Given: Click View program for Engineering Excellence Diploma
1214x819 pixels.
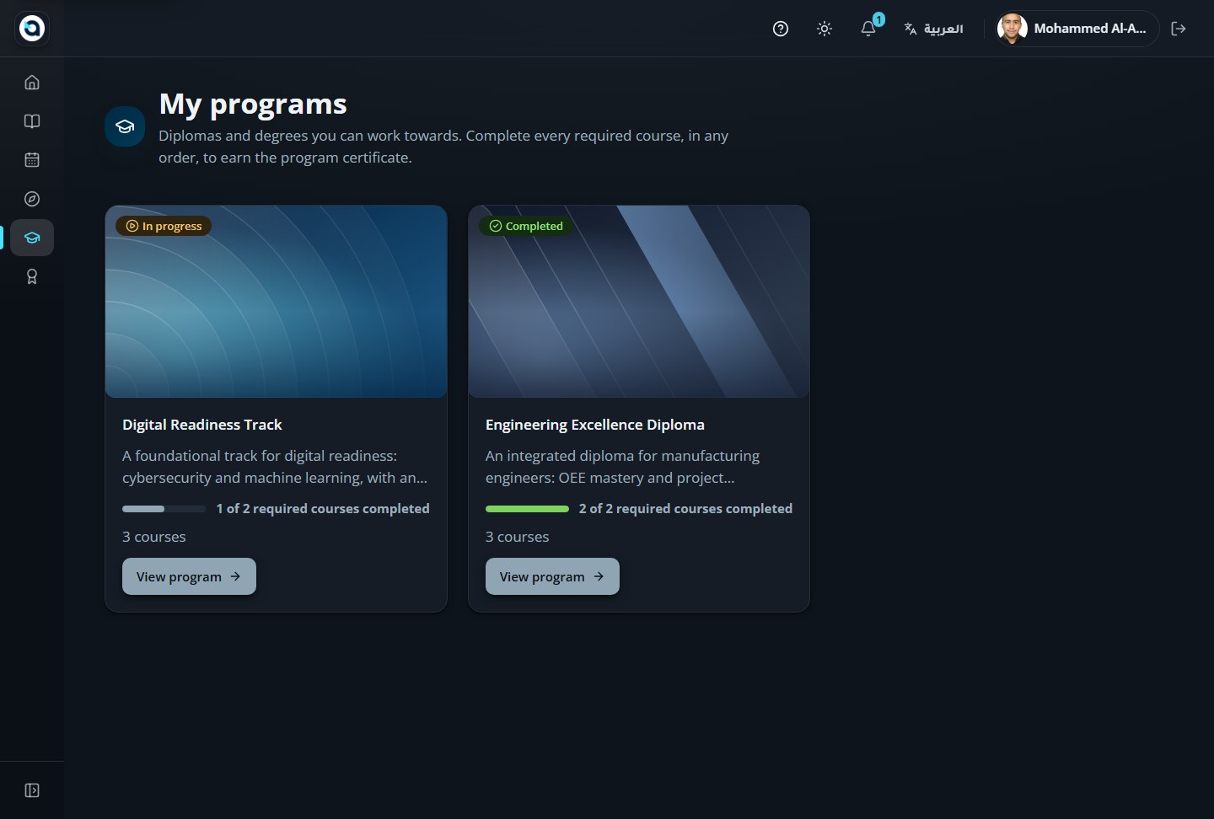Looking at the screenshot, I should pyautogui.click(x=552, y=576).
